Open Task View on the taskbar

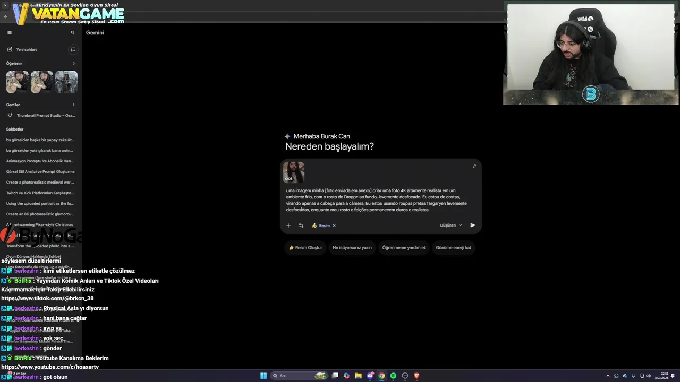point(335,376)
